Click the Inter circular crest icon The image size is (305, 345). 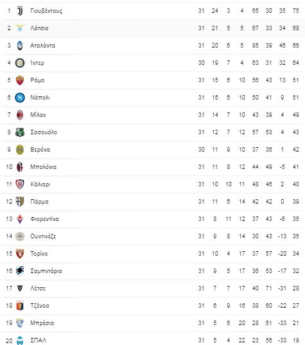[20, 63]
